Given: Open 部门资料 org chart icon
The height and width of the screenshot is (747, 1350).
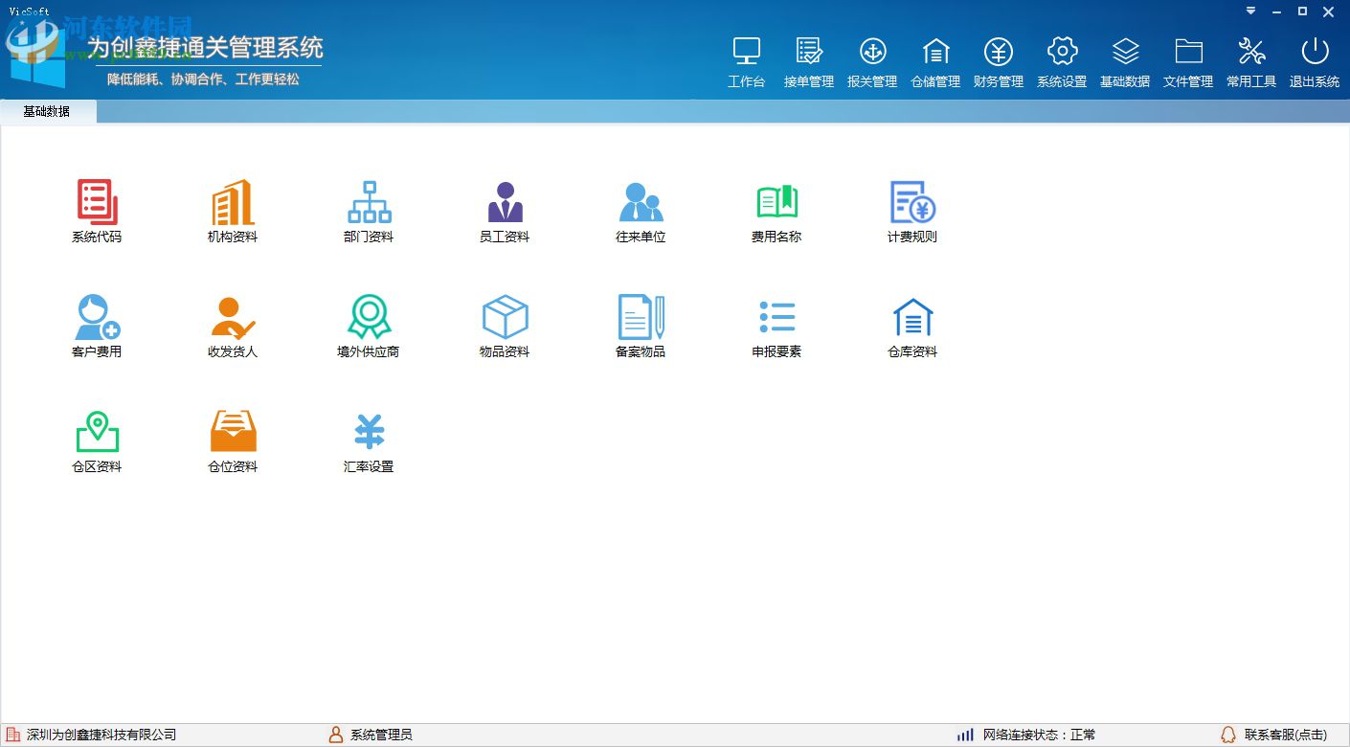Looking at the screenshot, I should coord(369,203).
